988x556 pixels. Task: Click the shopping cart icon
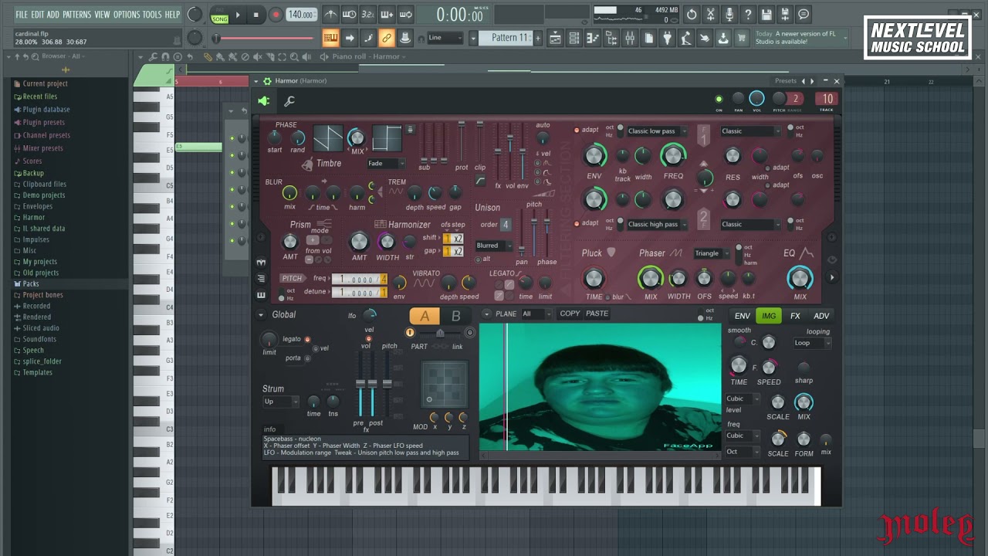pos(742,38)
